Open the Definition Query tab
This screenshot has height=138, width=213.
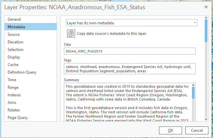[31, 72]
